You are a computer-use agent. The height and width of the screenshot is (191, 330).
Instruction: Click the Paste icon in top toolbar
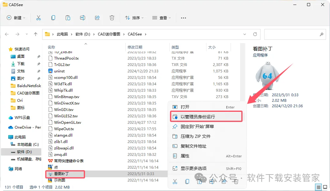click(x=68, y=18)
